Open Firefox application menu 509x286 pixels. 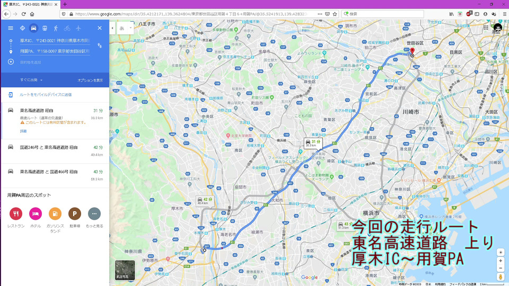[504, 14]
